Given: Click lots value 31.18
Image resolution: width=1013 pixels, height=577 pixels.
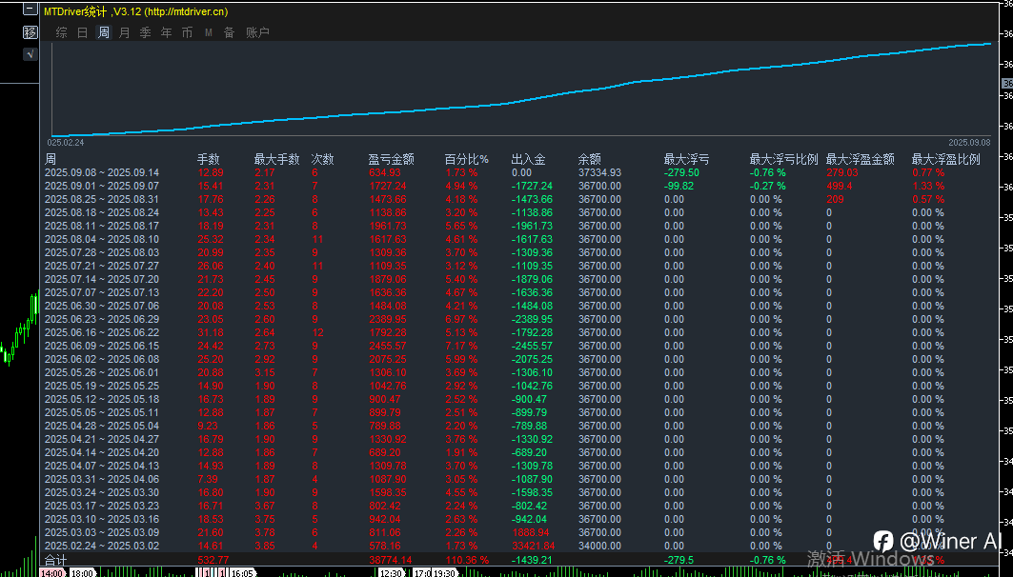Looking at the screenshot, I should click(211, 332).
